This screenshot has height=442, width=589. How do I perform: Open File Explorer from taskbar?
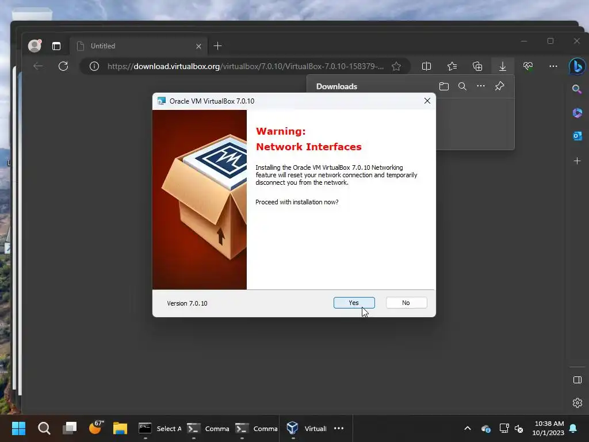(120, 428)
